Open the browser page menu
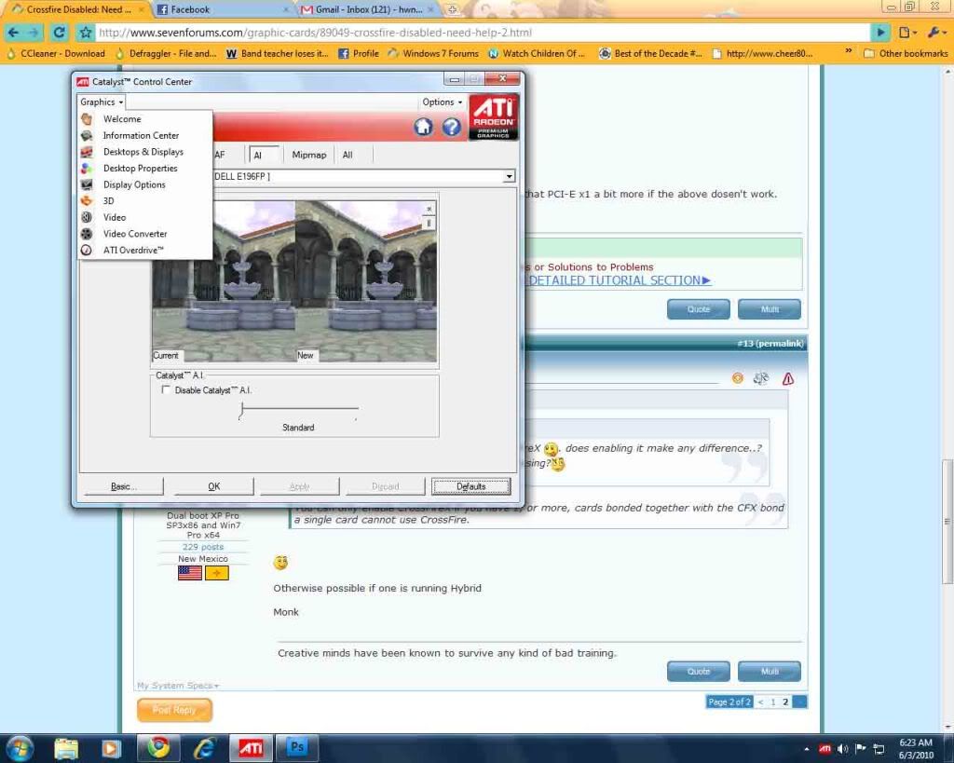The image size is (954, 763). (x=906, y=33)
